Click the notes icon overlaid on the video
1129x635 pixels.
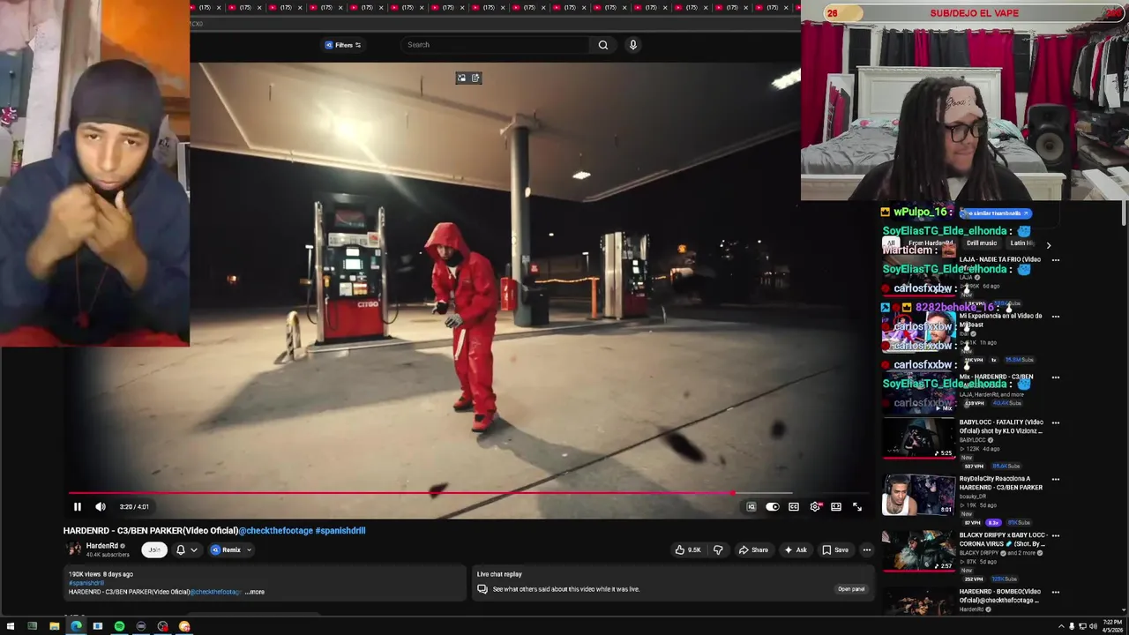click(475, 78)
